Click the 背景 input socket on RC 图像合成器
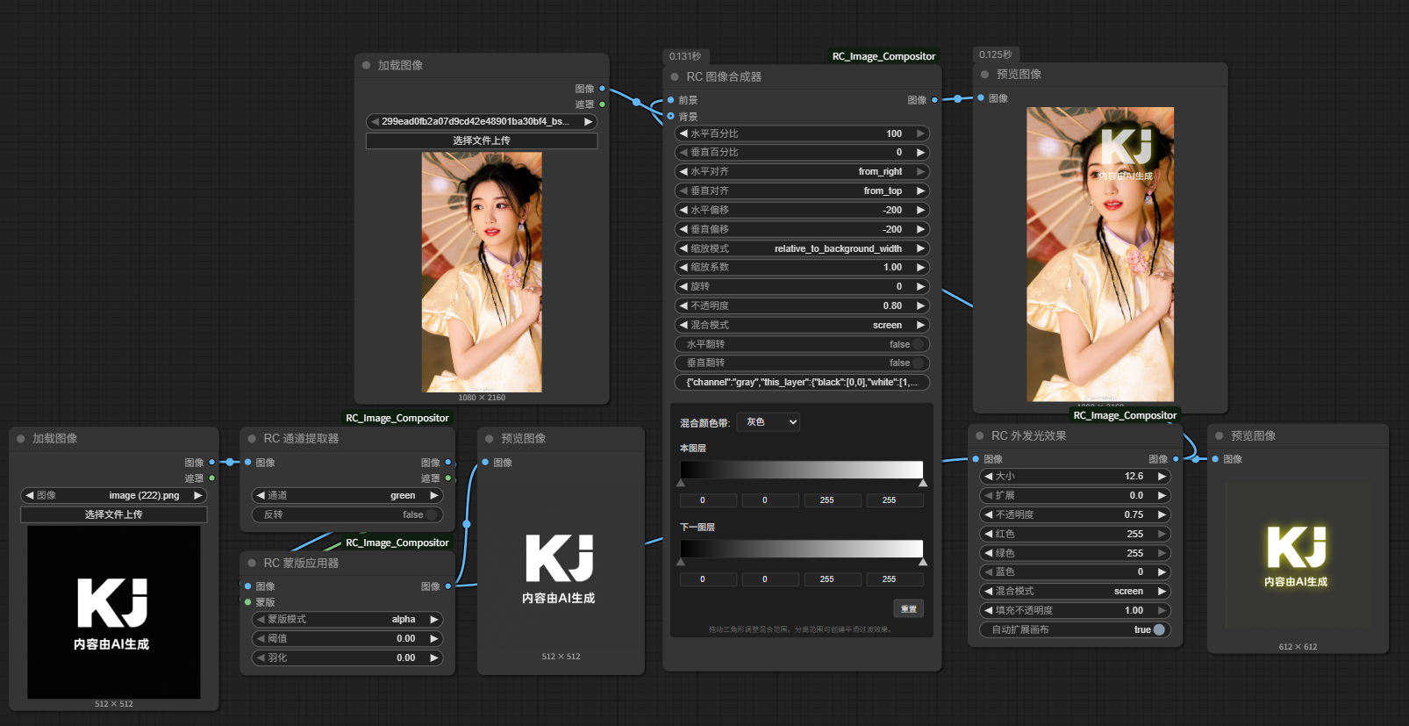The height and width of the screenshot is (726, 1409). point(671,116)
